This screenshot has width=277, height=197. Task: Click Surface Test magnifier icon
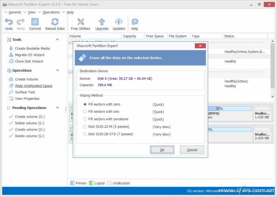11,92
